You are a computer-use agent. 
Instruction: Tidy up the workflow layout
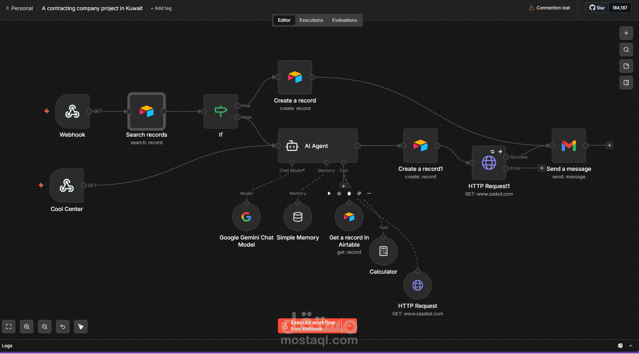81,327
